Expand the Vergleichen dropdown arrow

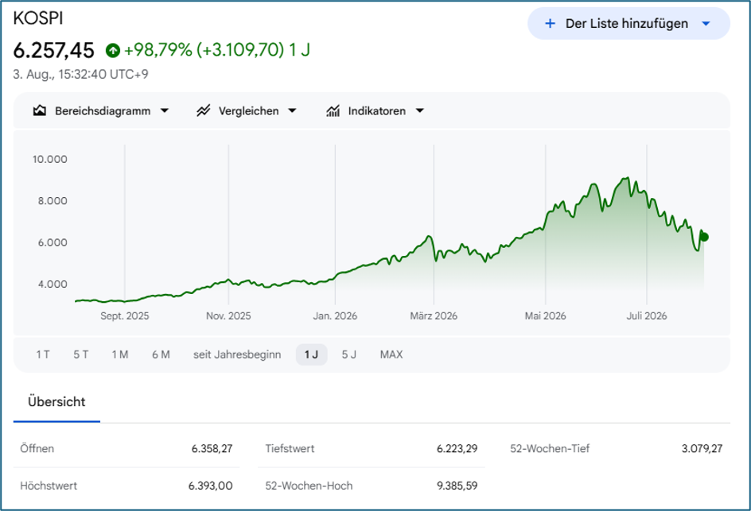(x=292, y=111)
